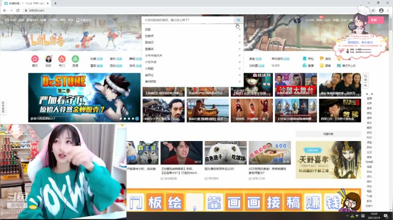The image size is (393, 220).
Task: Open the 课堂 classroom icon
Action: click(321, 65)
